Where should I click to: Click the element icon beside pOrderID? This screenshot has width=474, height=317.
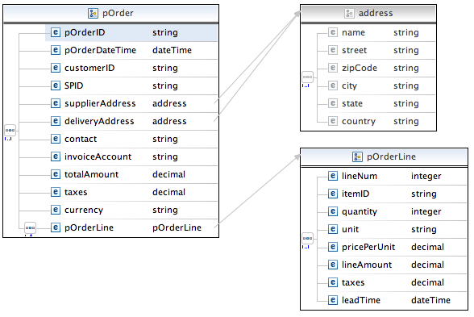tap(55, 32)
